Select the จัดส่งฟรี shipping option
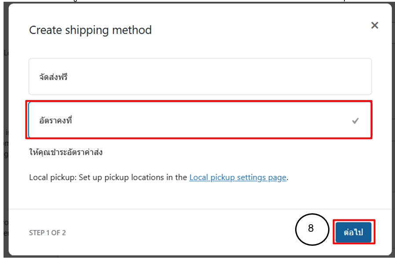 (200, 77)
